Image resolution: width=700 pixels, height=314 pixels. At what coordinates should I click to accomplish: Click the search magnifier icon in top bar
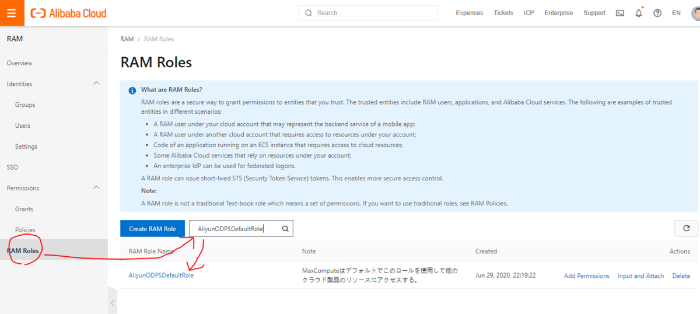(x=308, y=13)
